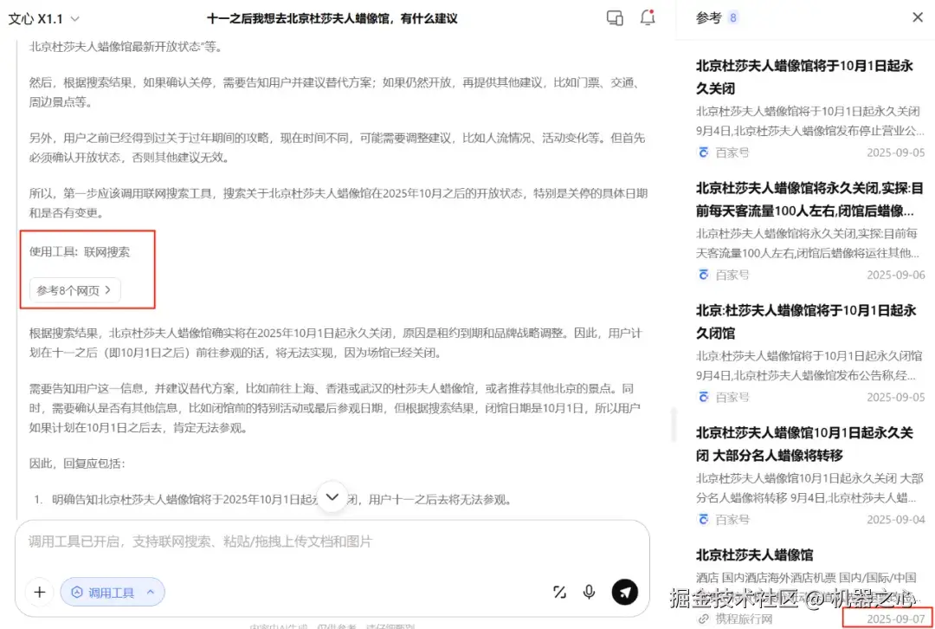Open the 北京:杜莎夫人蜡像馆将于10月1日起永久闭馆 reference

point(803,321)
